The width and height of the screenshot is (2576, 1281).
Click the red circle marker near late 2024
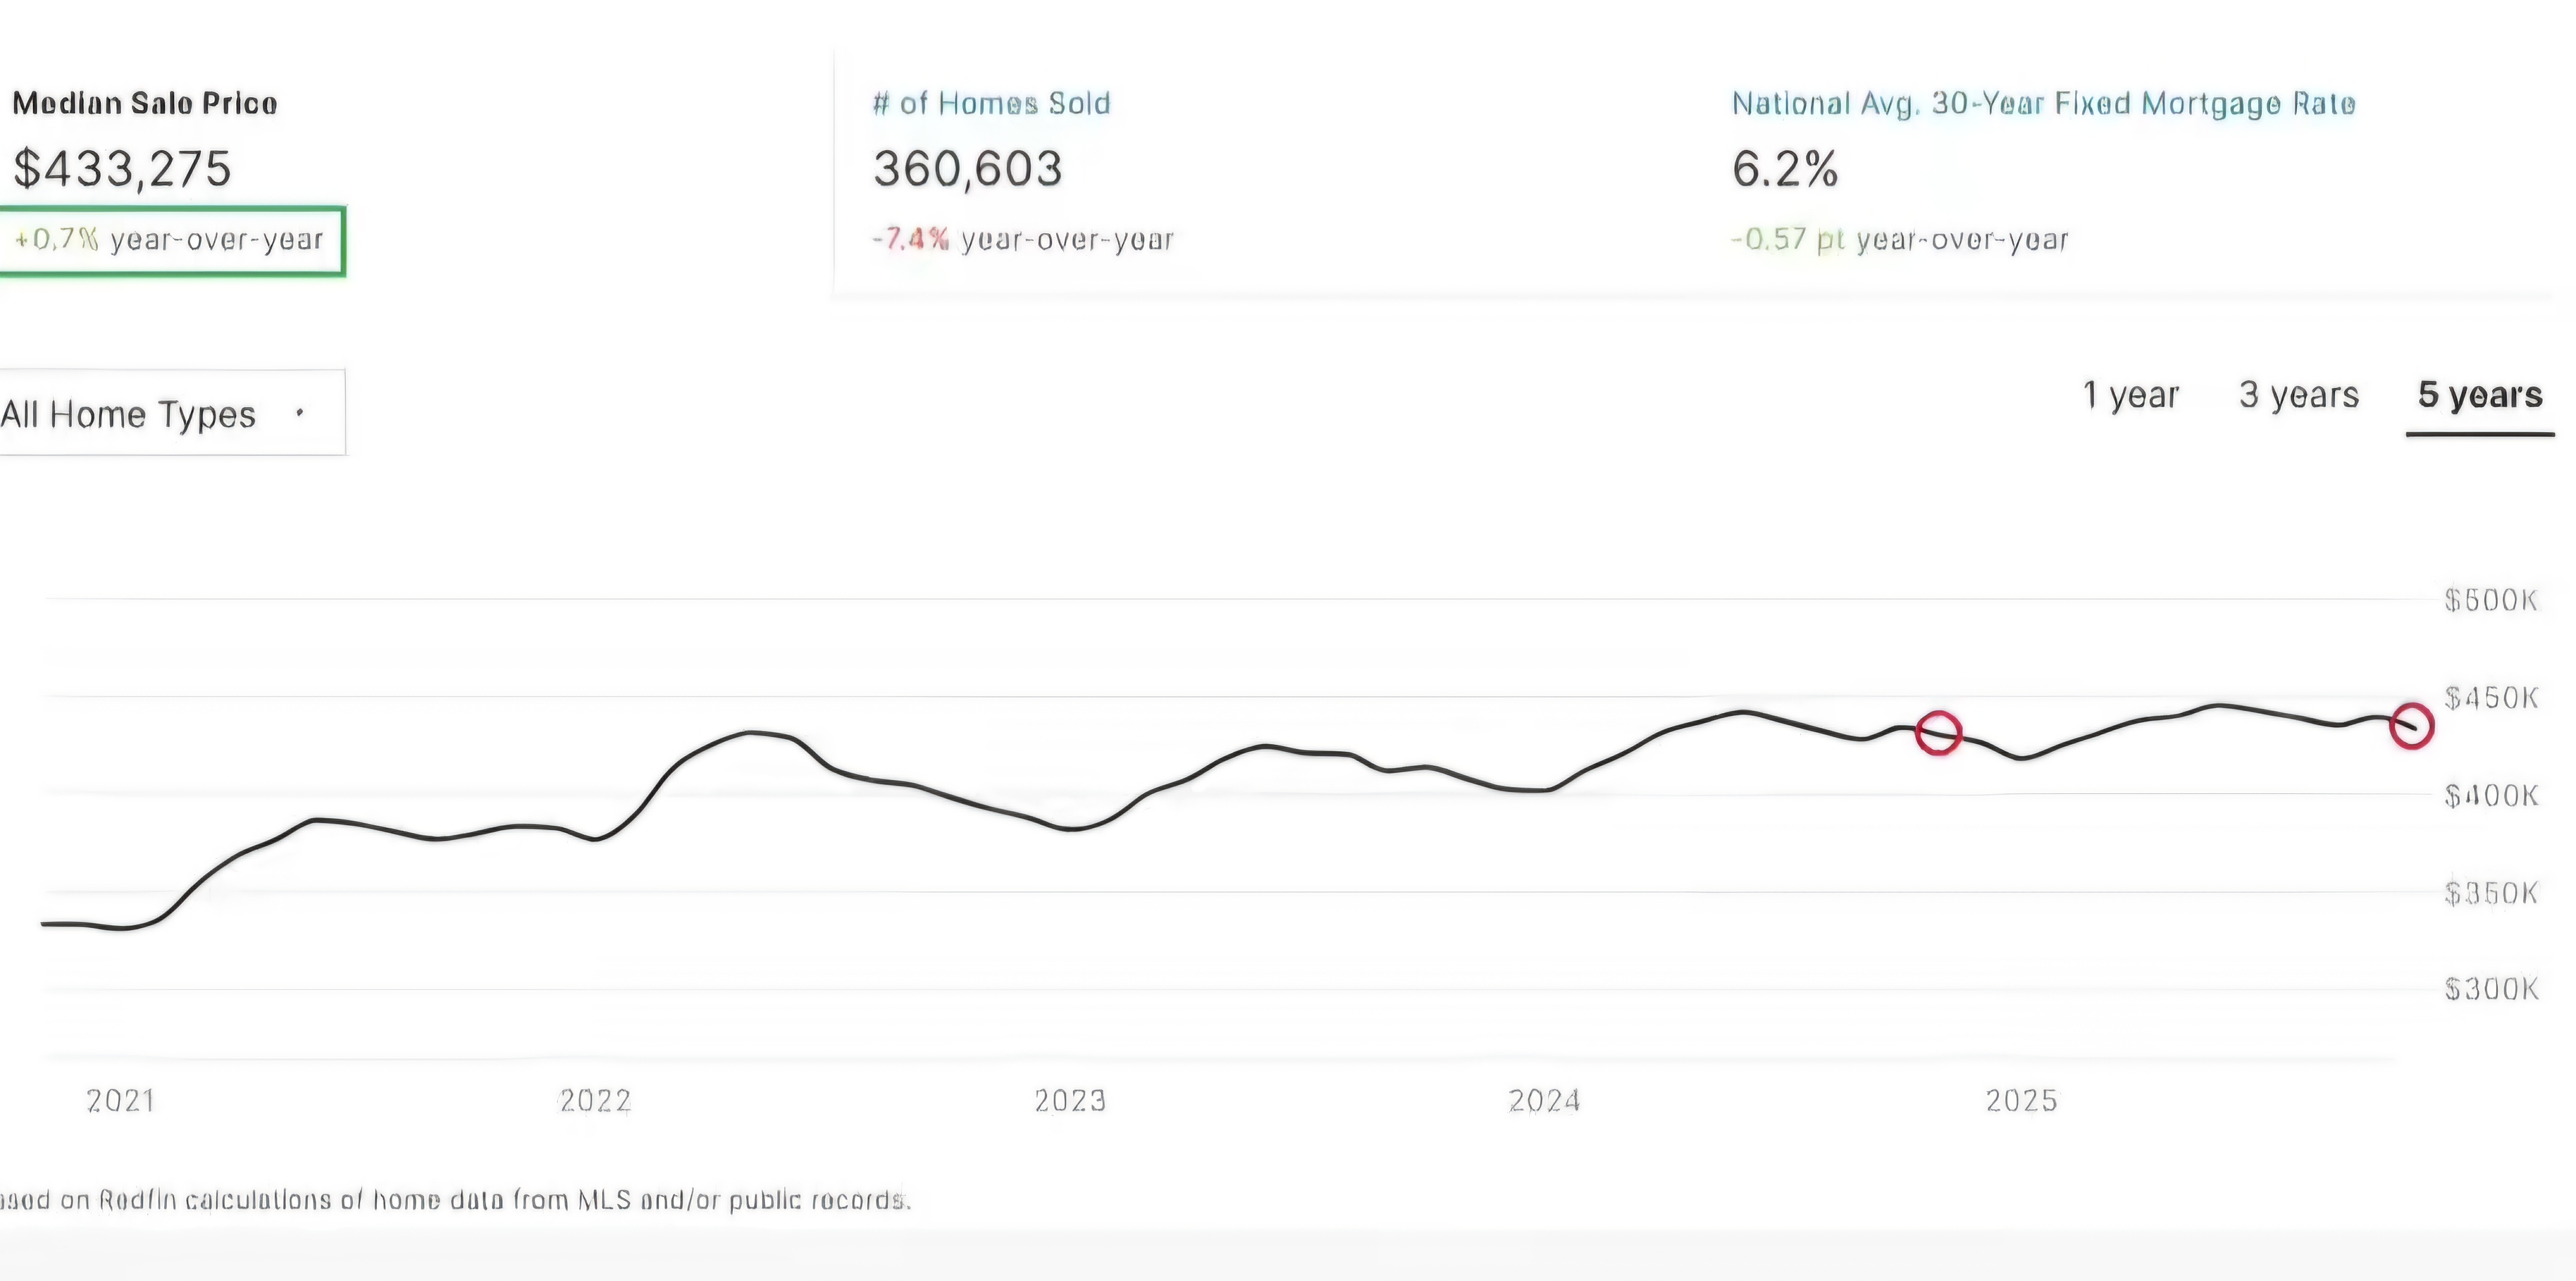point(1938,733)
